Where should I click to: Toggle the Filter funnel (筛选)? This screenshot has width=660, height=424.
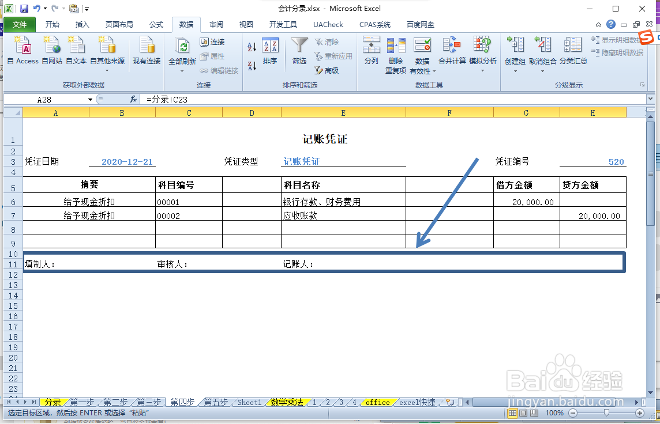[299, 51]
